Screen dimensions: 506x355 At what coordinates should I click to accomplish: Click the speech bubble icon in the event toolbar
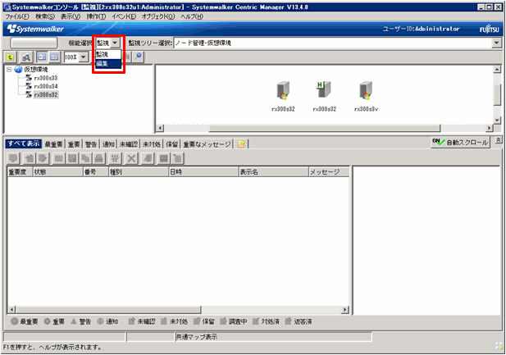pyautogui.click(x=13, y=158)
